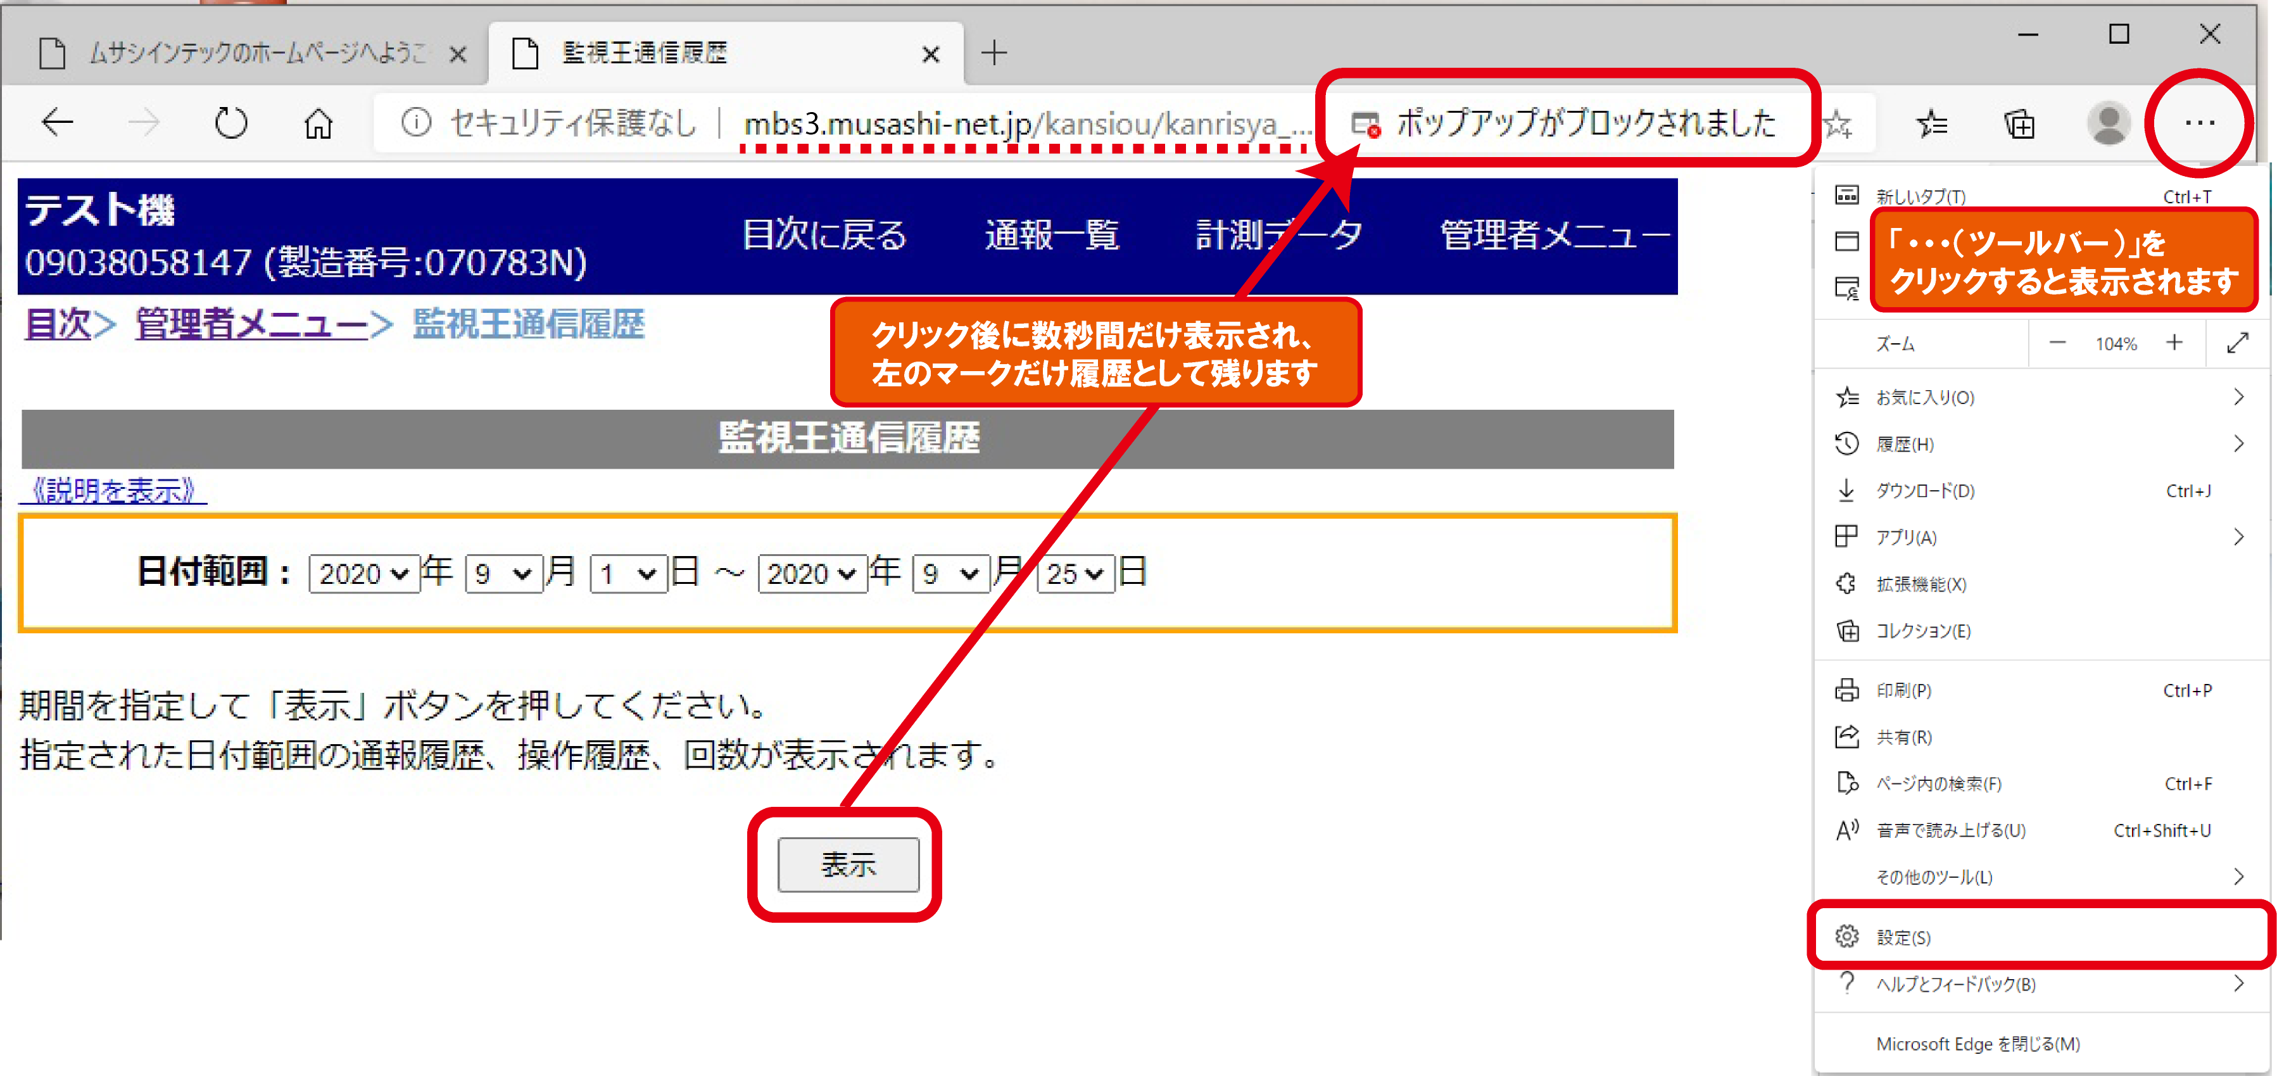The height and width of the screenshot is (1076, 2277).
Task: Maximize the Edge browser window
Action: coord(2118,34)
